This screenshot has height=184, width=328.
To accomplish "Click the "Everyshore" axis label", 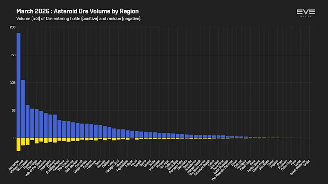I will coord(59,166).
